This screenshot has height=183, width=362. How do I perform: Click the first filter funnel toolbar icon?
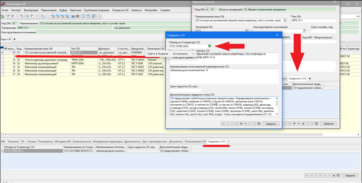(x=8, y=17)
